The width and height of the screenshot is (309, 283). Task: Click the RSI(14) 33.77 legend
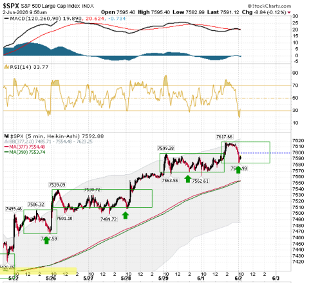(x=29, y=67)
